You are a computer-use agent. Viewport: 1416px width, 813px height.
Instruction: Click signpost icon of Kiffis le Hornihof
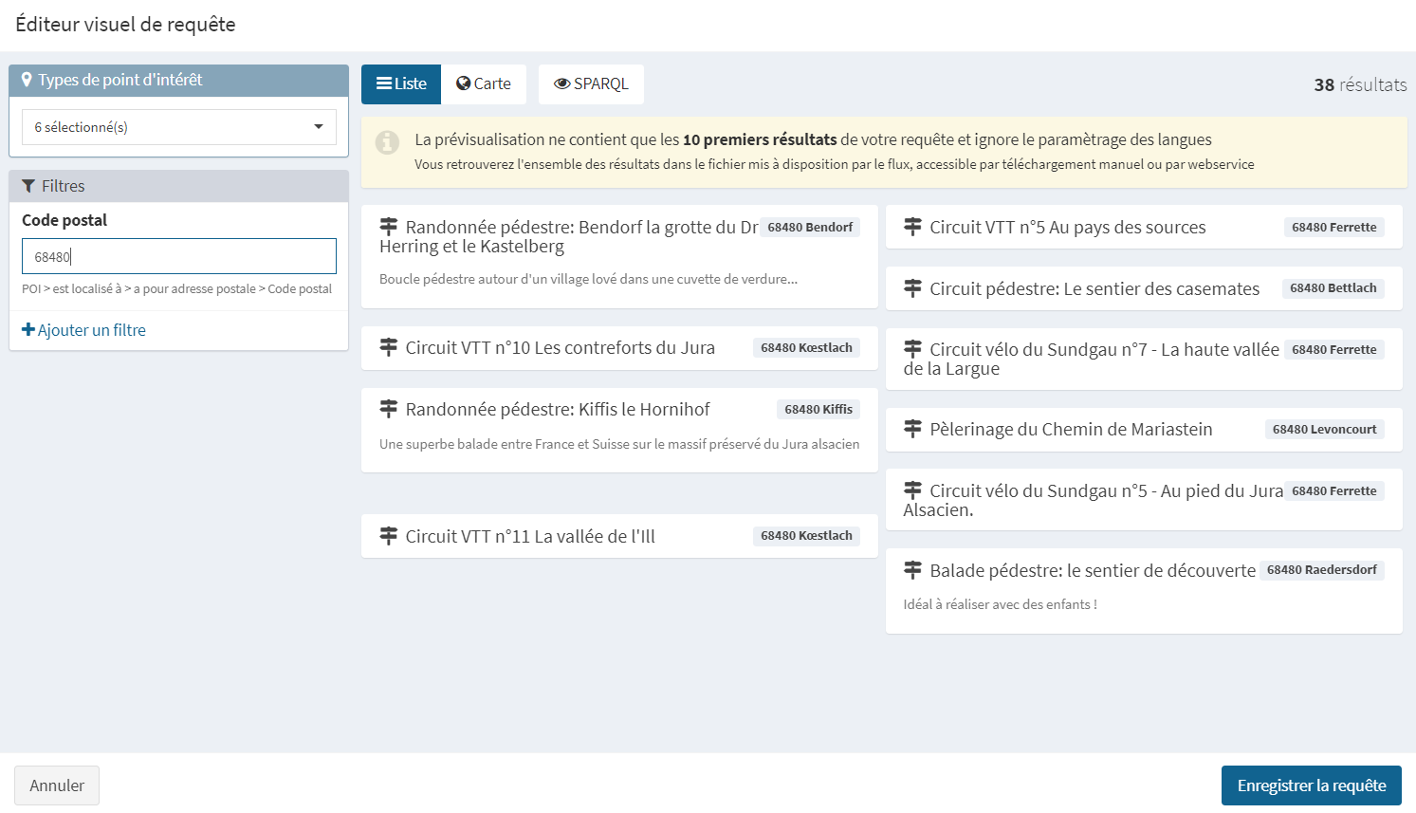pos(388,410)
